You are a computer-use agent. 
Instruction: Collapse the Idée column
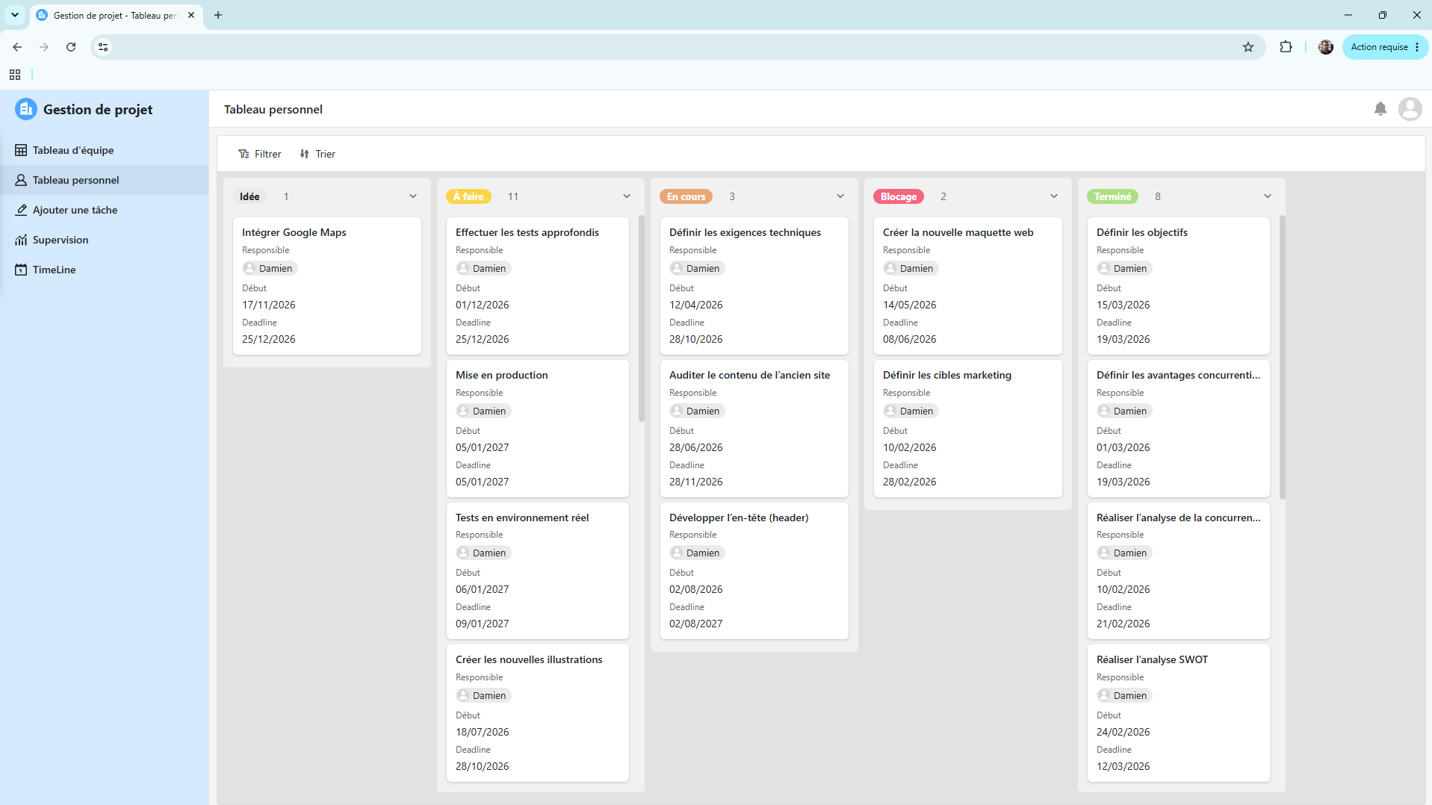coord(413,196)
